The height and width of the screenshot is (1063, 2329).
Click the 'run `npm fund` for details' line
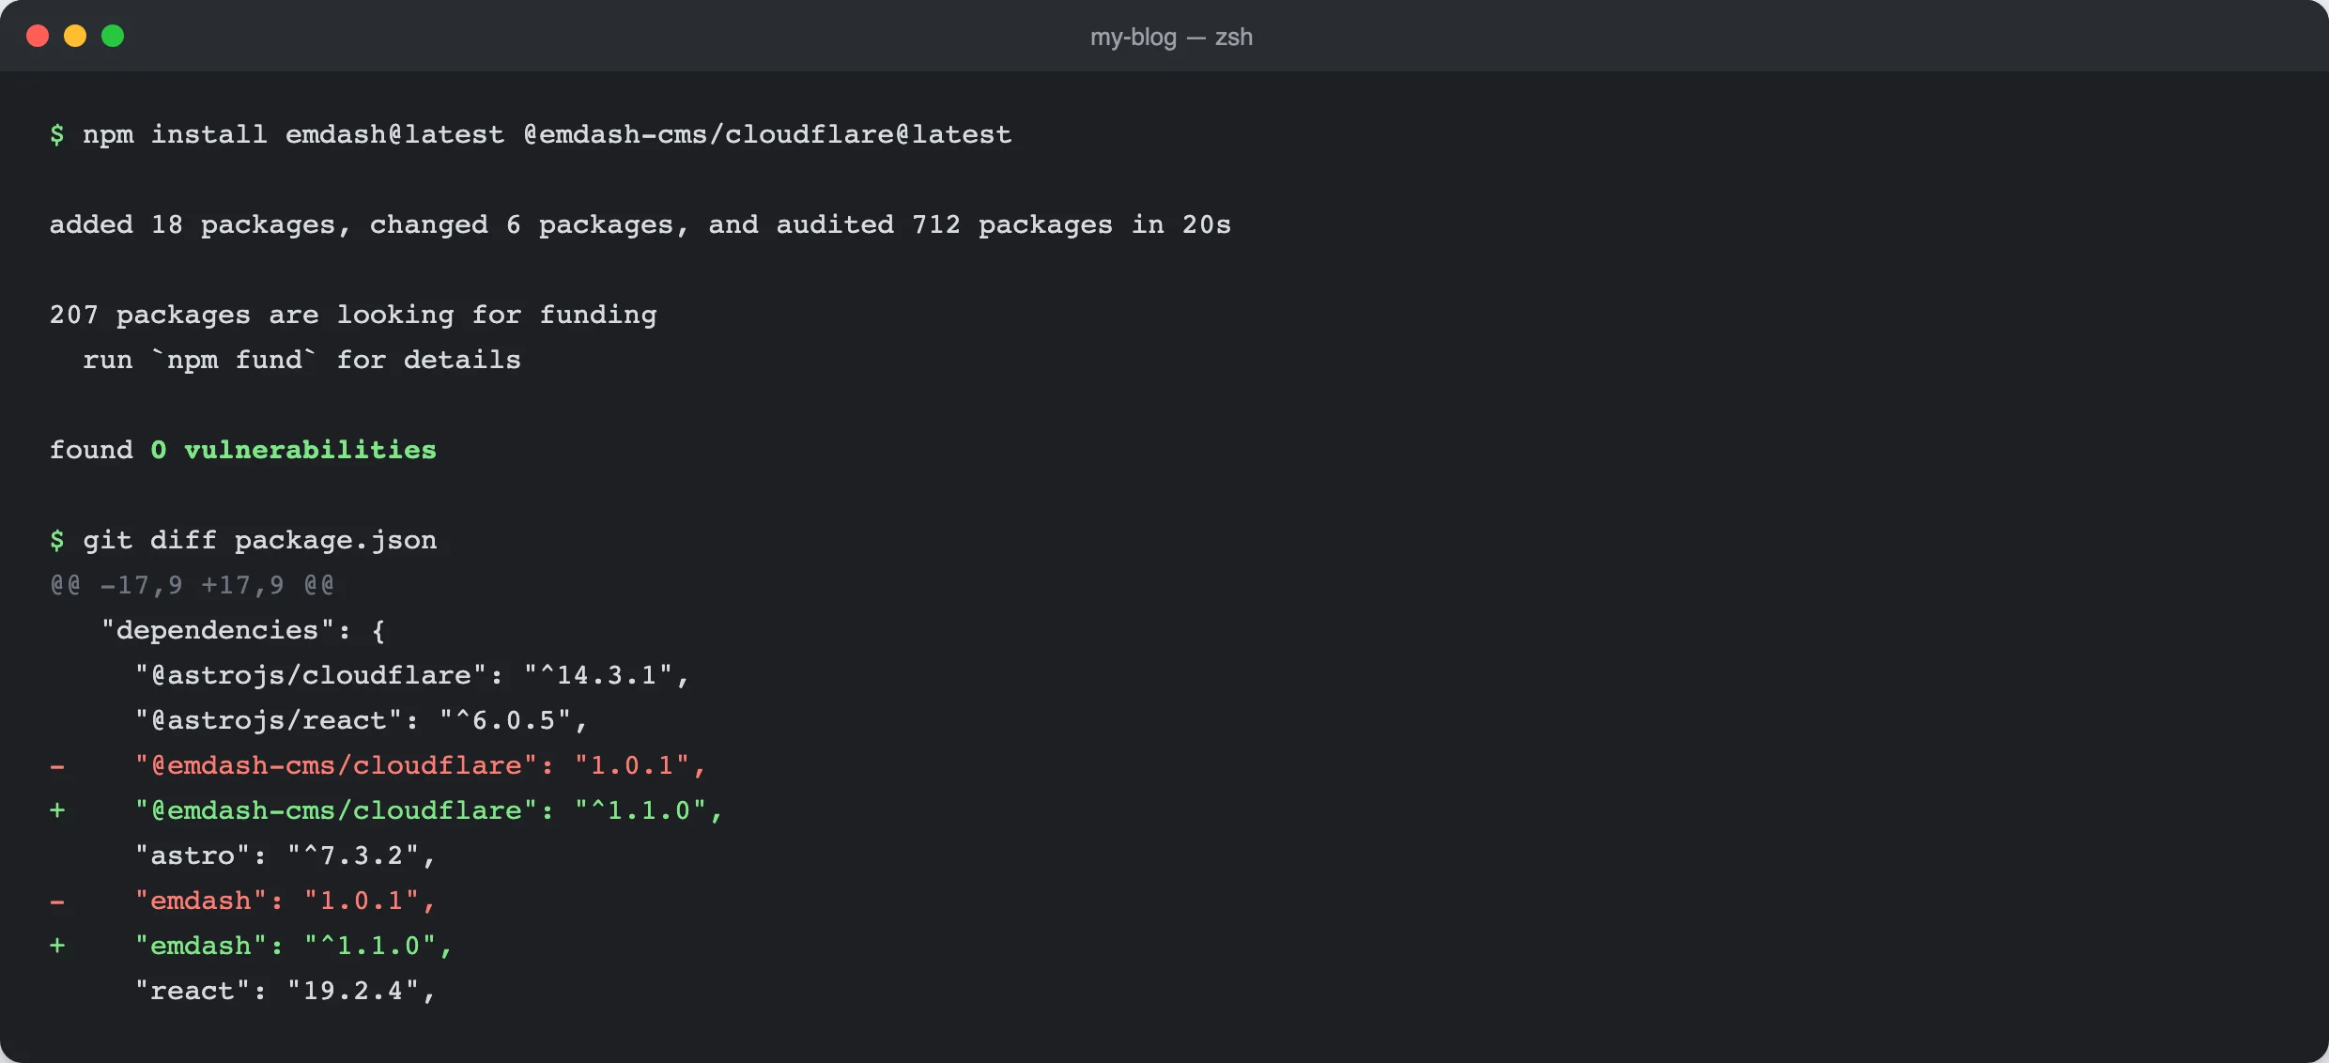(301, 360)
